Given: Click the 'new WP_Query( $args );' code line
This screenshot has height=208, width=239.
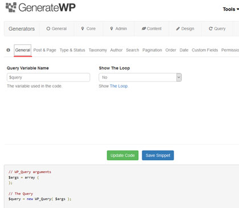Looking at the screenshot, I should tap(49, 199).
